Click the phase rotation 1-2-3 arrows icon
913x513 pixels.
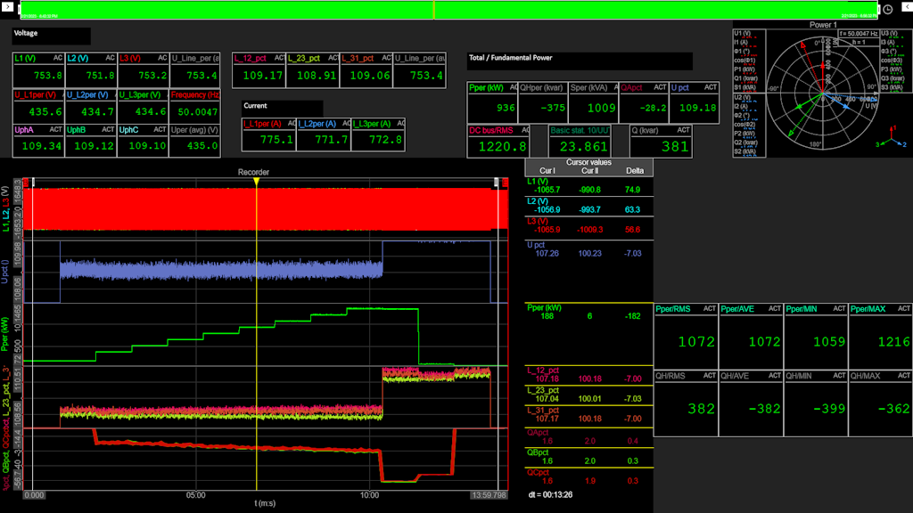coord(892,142)
